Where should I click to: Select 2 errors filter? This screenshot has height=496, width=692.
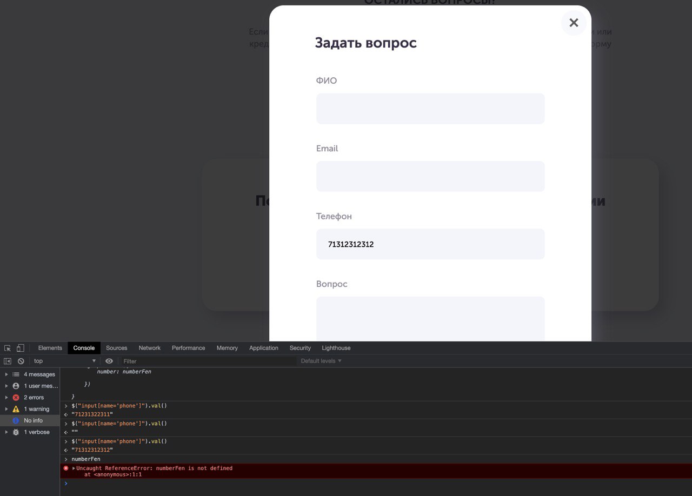coord(30,397)
